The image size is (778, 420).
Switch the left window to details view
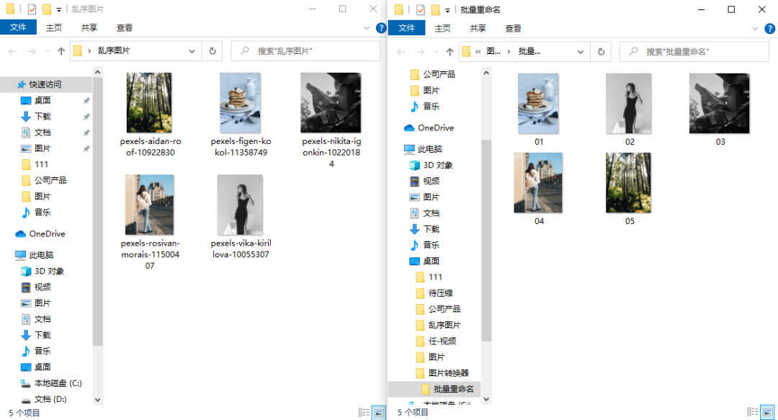tap(364, 412)
